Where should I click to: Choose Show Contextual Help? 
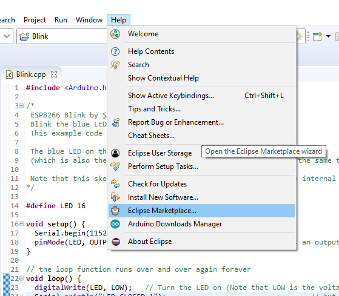tap(201, 78)
